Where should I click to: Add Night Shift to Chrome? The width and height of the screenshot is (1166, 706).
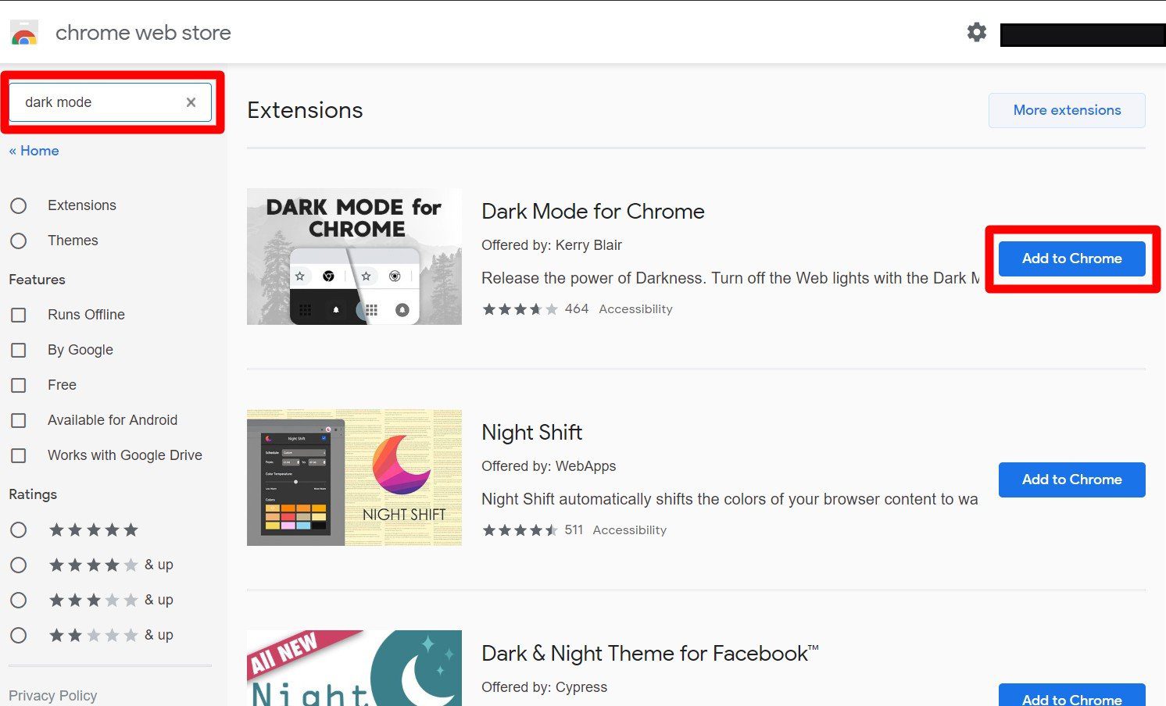click(1071, 480)
